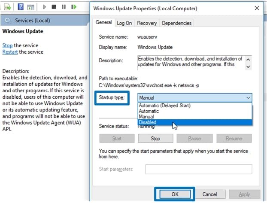Select Manual in the open dropdown list

[195, 117]
